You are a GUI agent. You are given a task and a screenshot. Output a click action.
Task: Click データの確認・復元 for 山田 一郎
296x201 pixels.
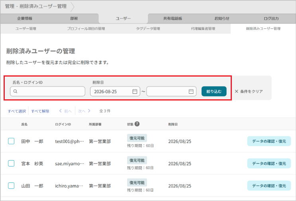(269, 186)
